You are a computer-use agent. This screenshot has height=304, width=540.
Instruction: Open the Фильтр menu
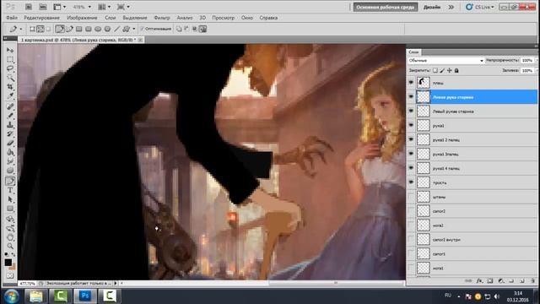(162, 18)
